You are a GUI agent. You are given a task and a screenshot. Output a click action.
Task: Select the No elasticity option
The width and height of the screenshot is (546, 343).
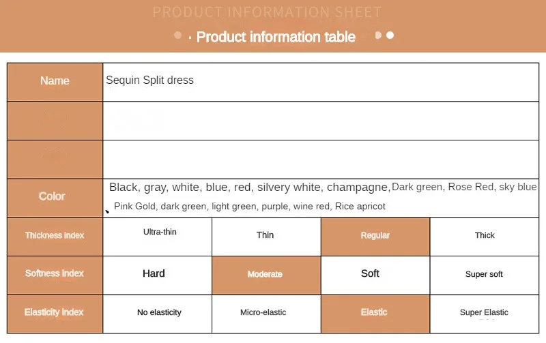pyautogui.click(x=159, y=312)
